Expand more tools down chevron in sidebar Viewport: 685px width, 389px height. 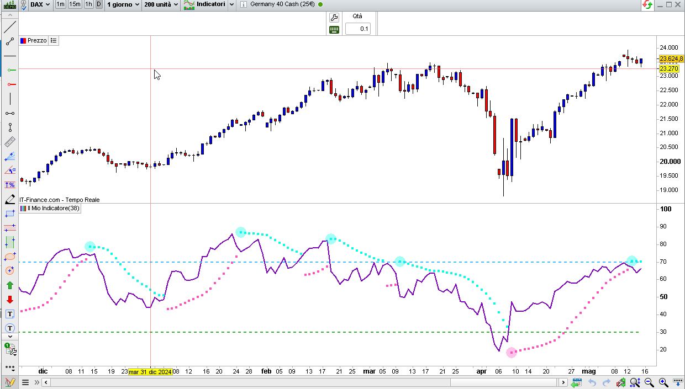tap(10, 336)
